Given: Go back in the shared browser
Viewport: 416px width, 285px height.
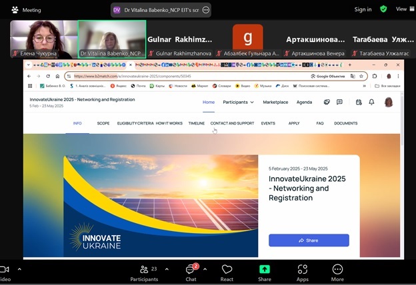Looking at the screenshot, I should [x=29, y=76].
